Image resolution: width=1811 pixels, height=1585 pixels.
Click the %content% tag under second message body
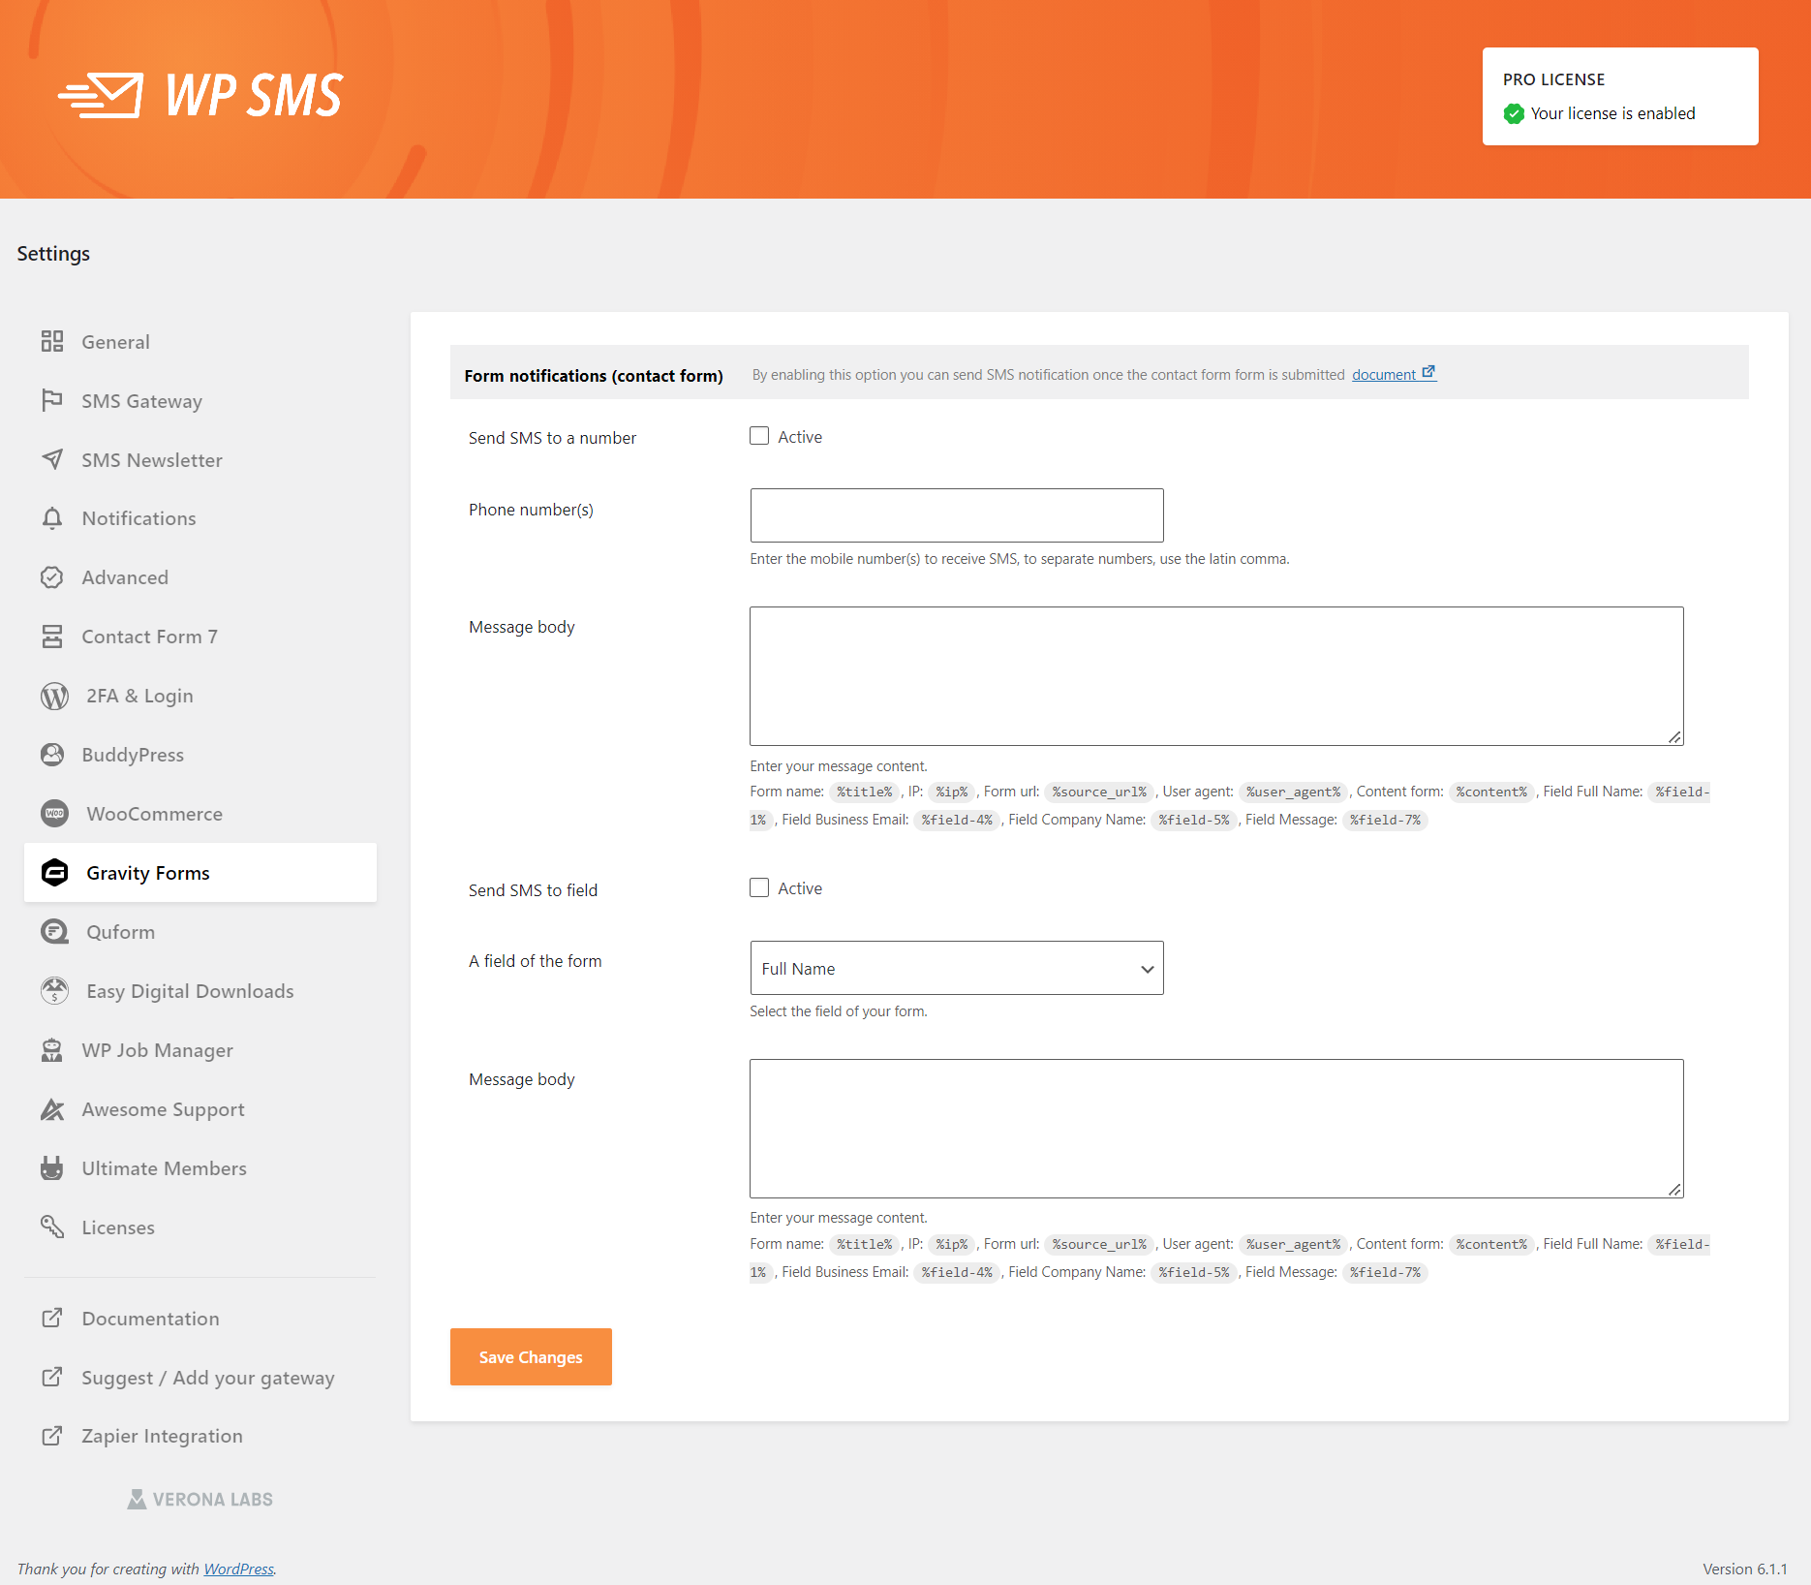[1491, 1244]
